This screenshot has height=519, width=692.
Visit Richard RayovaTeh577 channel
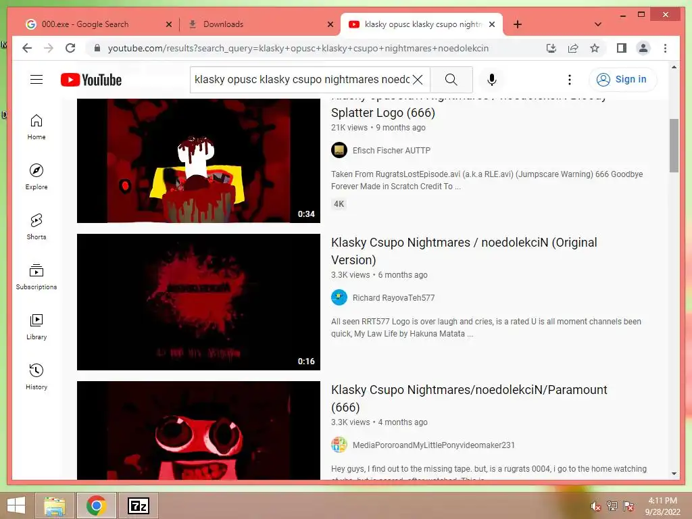[x=393, y=298]
